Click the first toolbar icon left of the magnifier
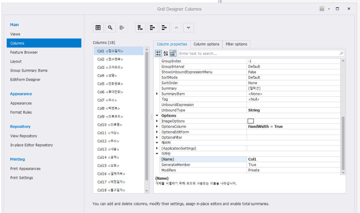 [x=98, y=28]
